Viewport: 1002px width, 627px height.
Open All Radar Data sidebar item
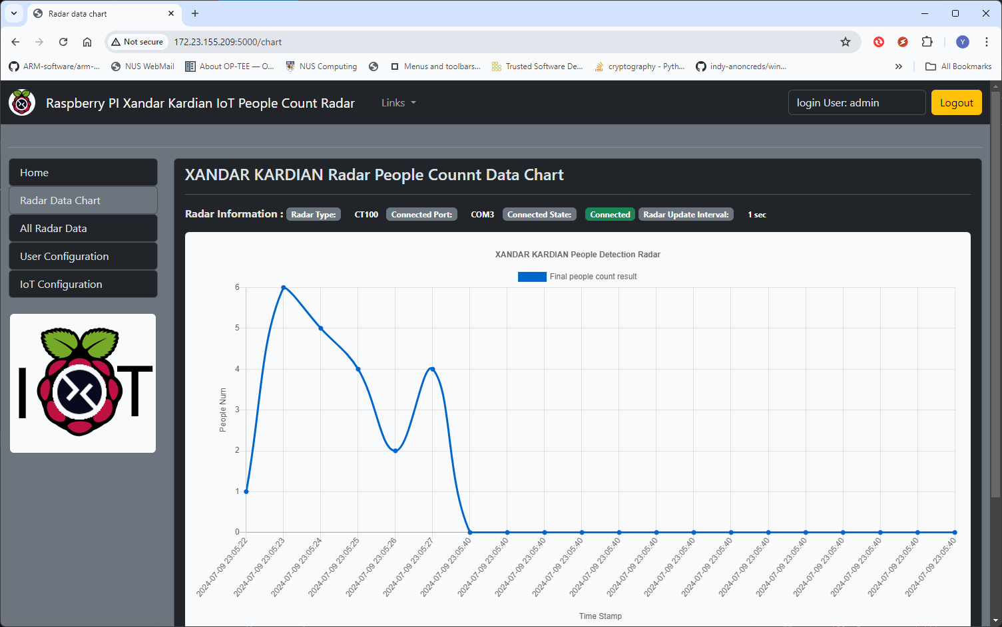[x=83, y=228]
